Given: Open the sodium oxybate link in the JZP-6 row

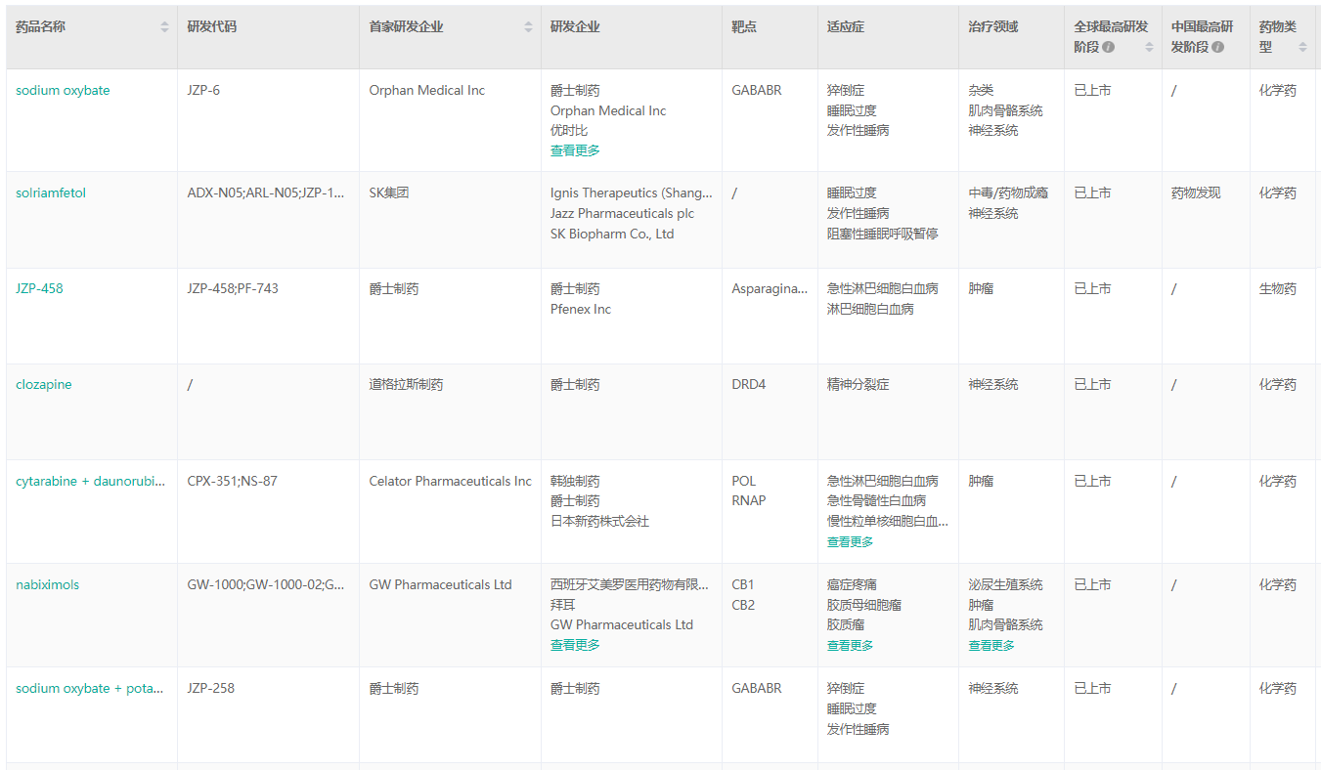Looking at the screenshot, I should 63,90.
